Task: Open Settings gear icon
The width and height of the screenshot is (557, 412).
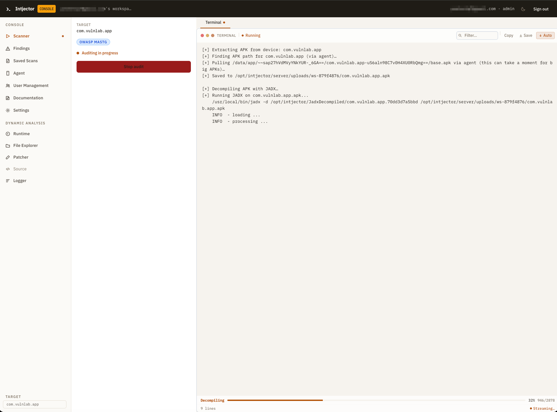Action: tap(8, 110)
